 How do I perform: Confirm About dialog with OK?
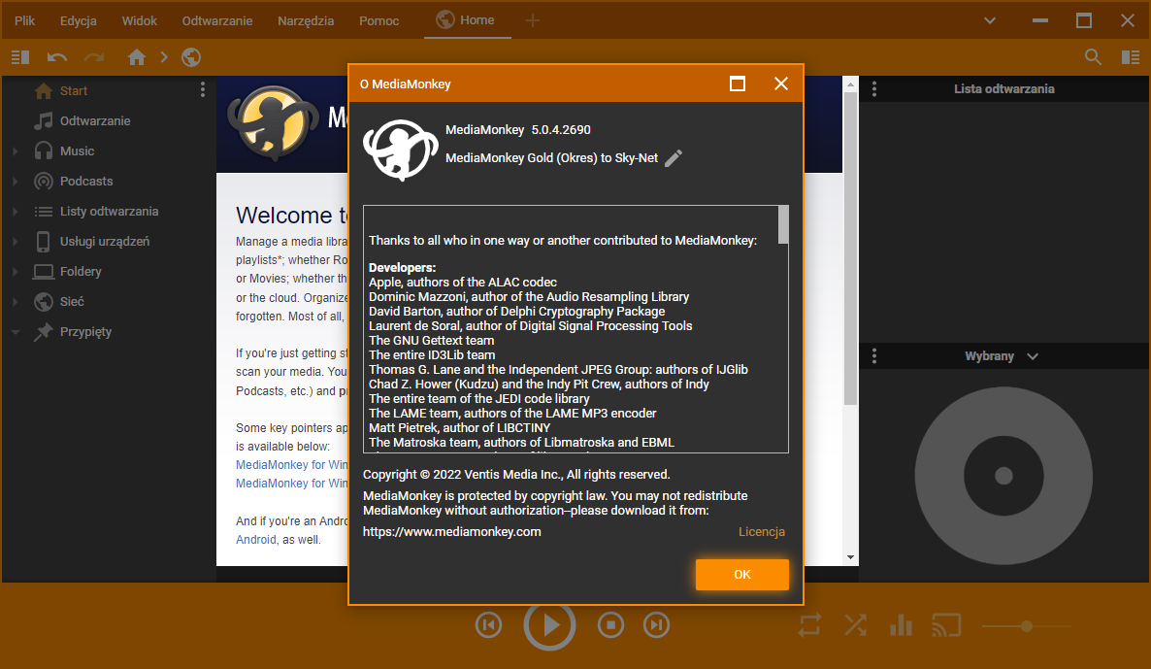tap(742, 574)
